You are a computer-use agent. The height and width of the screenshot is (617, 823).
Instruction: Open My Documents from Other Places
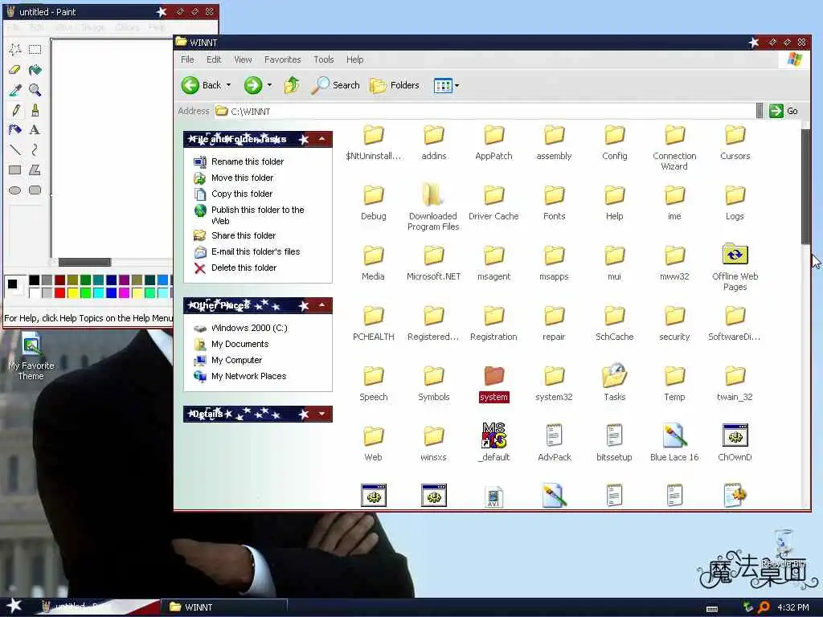click(x=240, y=344)
